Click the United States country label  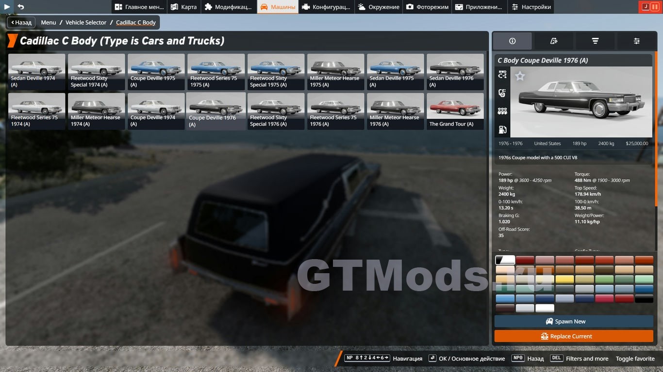click(x=547, y=143)
